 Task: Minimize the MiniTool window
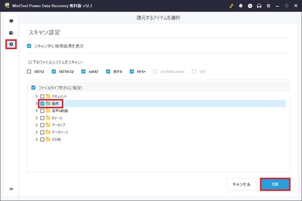click(277, 6)
